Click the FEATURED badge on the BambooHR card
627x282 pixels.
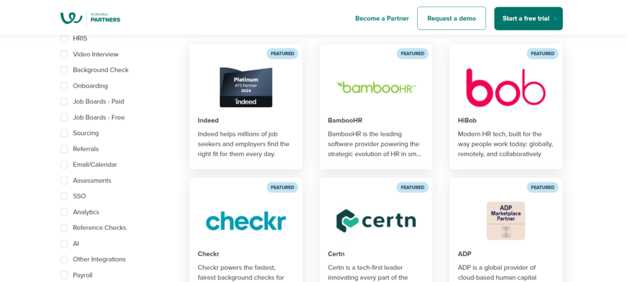(x=412, y=53)
